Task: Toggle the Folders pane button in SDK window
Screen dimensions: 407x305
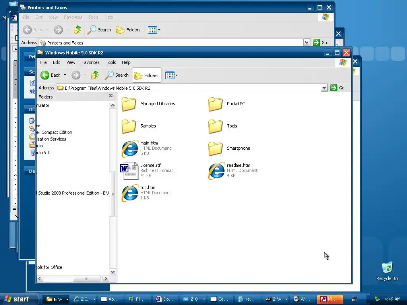Action: pos(146,75)
